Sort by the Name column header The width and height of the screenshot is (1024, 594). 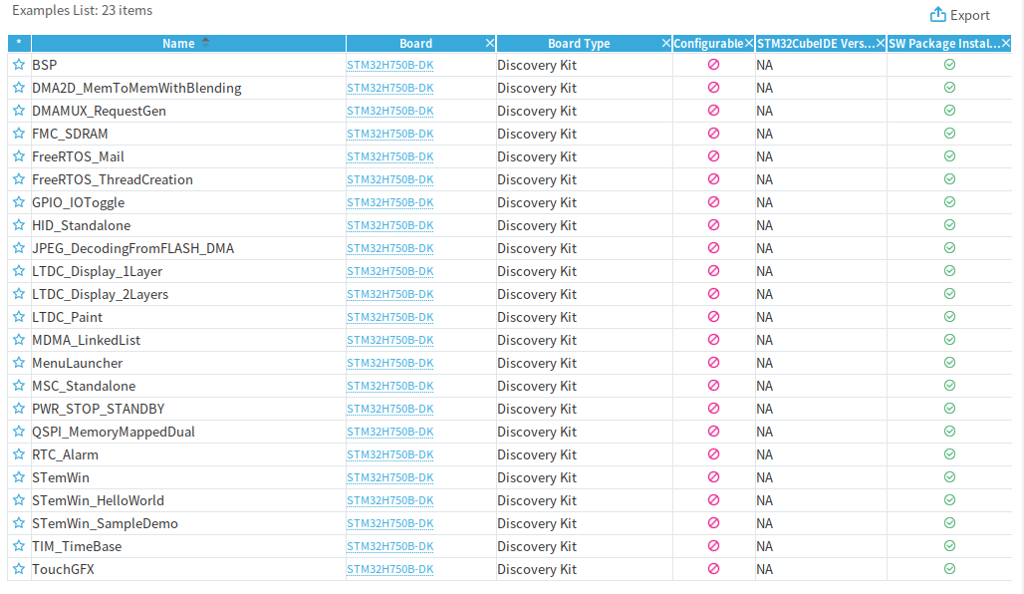188,43
